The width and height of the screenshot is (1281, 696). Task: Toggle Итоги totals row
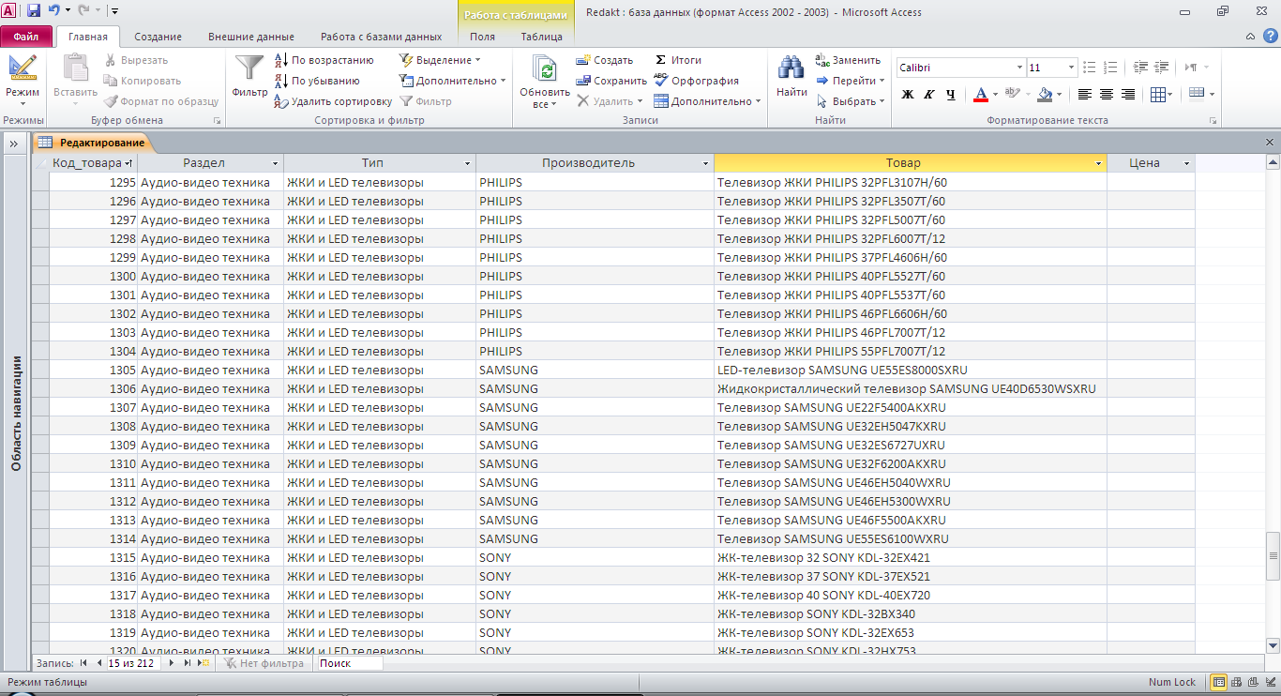678,60
